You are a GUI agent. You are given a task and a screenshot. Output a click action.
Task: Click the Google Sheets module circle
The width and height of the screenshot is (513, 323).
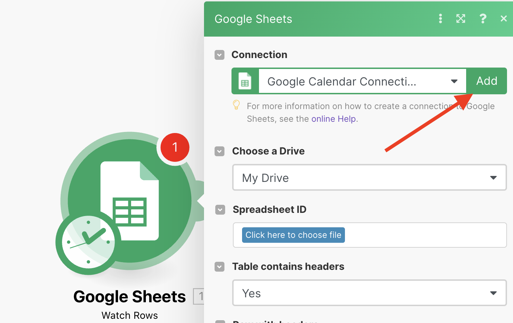130,201
